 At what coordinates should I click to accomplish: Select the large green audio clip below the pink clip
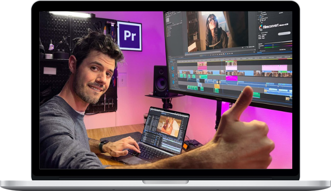click(204, 76)
